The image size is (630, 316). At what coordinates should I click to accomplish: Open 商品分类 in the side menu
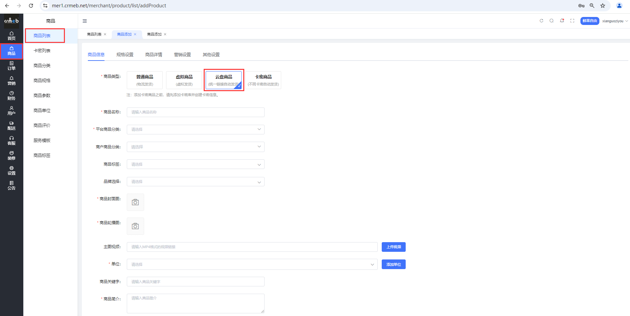pyautogui.click(x=42, y=66)
